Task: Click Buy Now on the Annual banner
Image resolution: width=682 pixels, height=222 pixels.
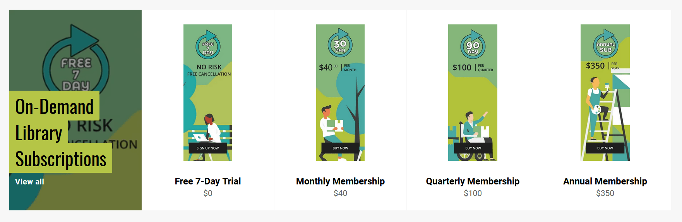Action: 605,148
